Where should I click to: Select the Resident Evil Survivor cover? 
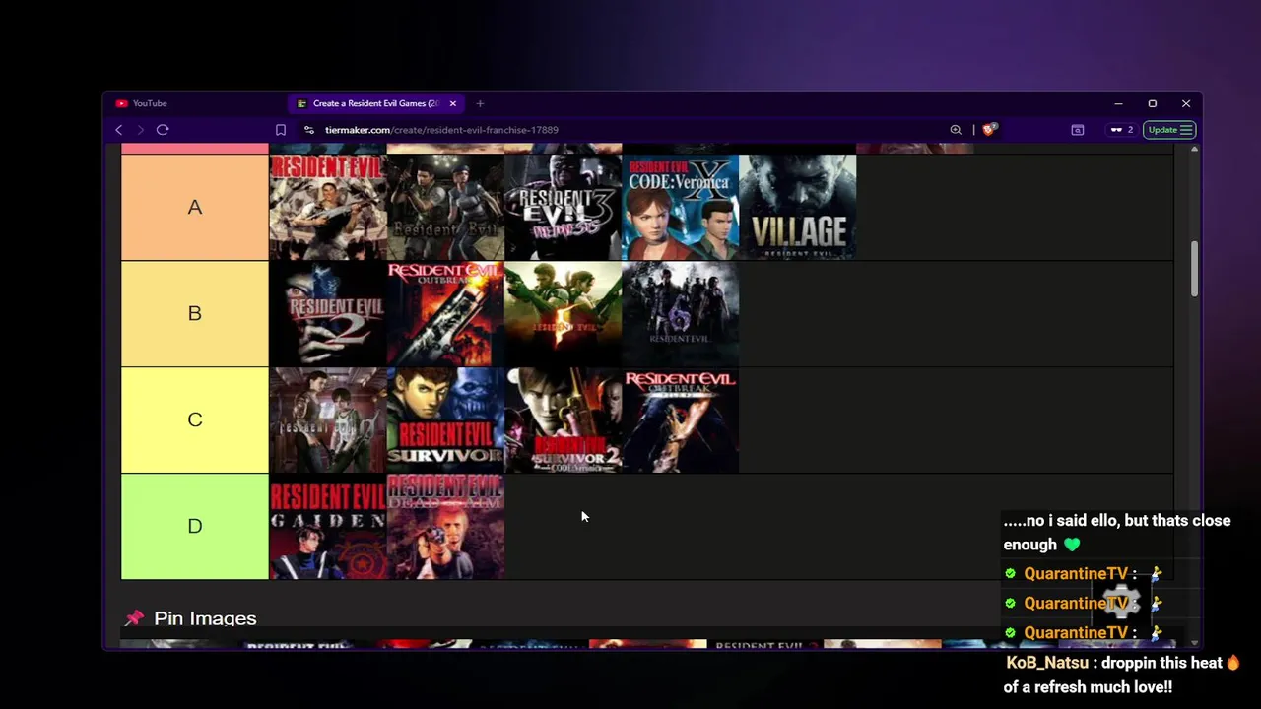[x=445, y=419]
